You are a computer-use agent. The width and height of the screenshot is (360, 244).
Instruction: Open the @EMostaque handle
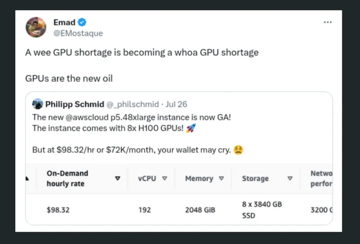click(x=78, y=33)
